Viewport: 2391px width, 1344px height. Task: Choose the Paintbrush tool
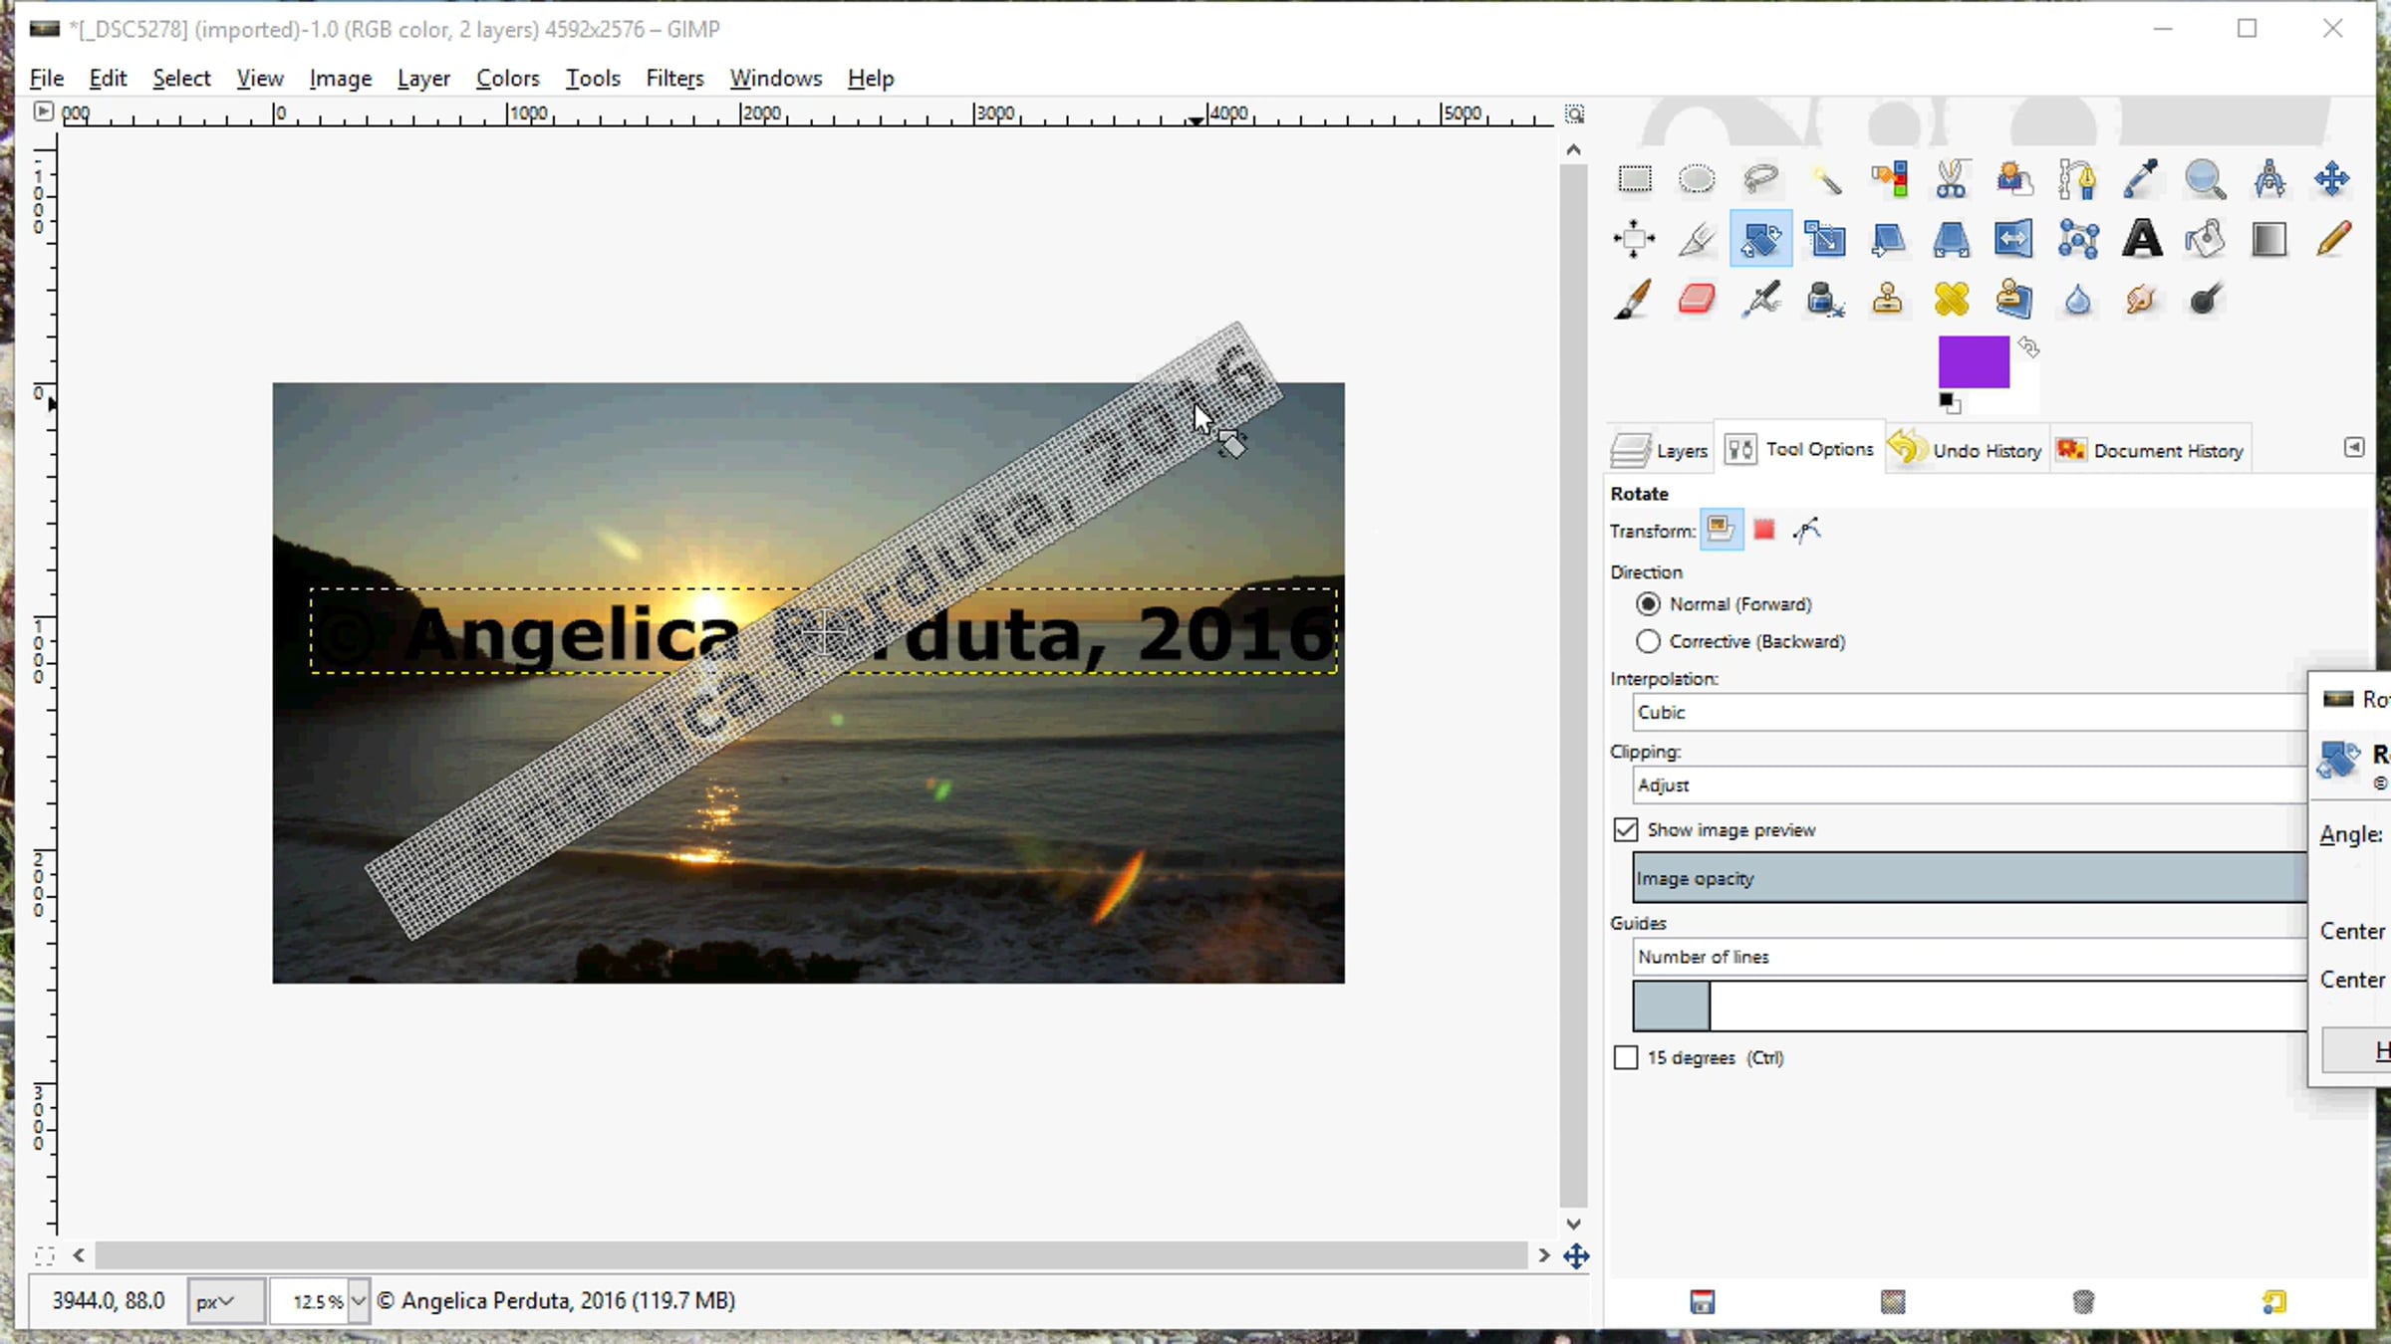[x=1633, y=299]
